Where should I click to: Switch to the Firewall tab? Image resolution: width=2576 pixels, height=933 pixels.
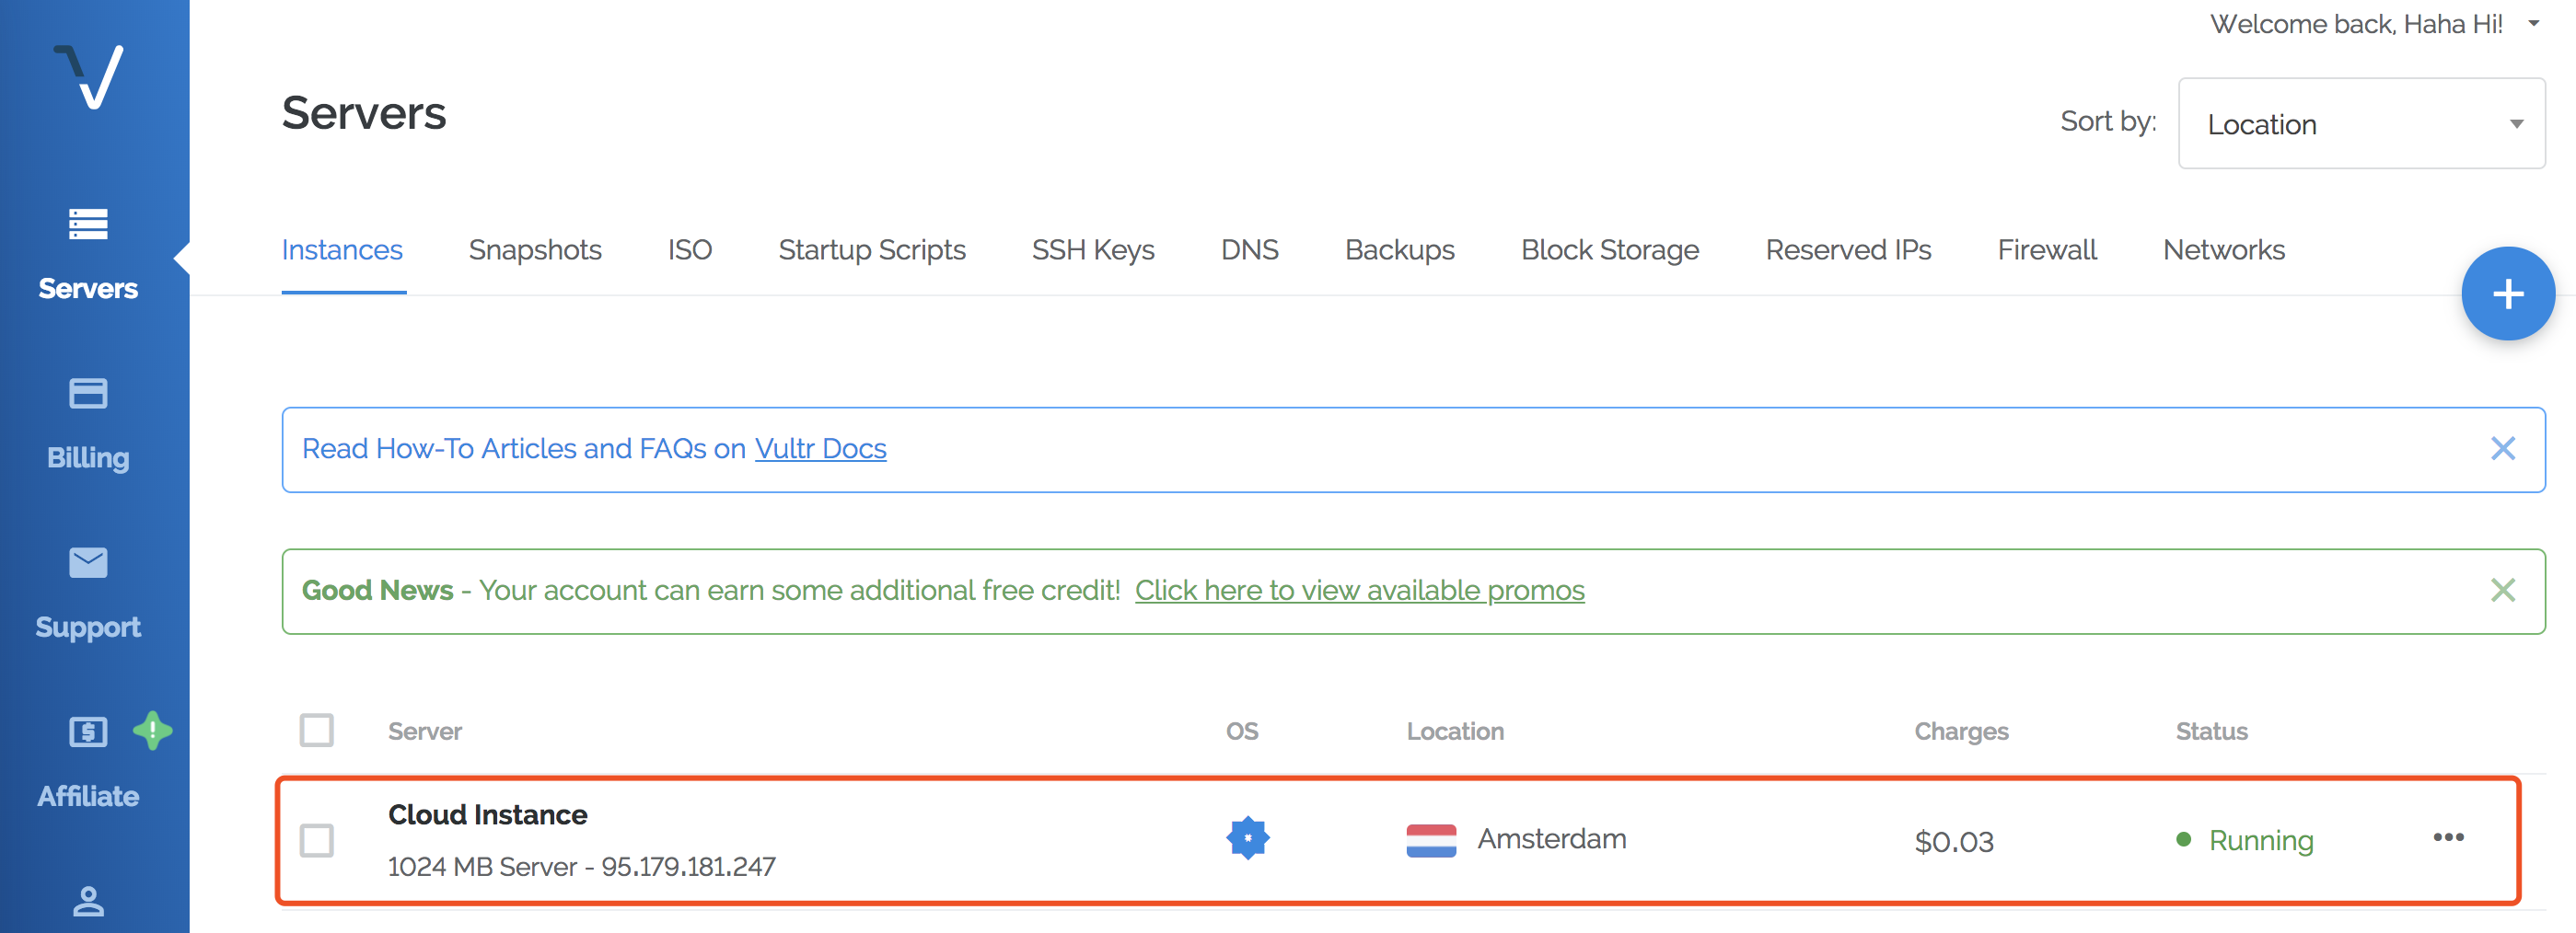pos(2046,249)
